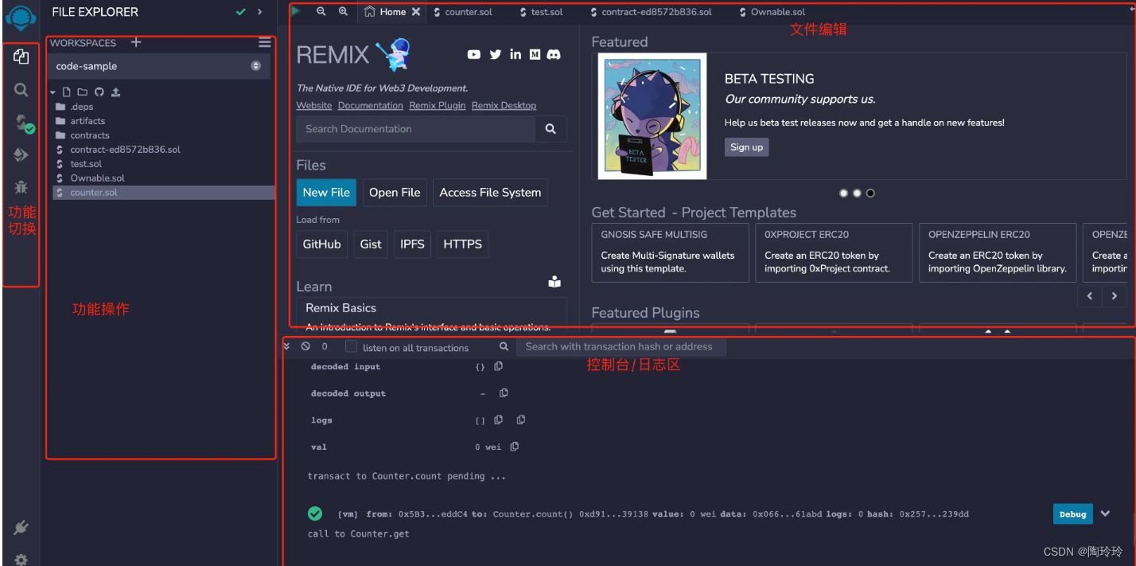The width and height of the screenshot is (1136, 566).
Task: Switch to the Ownable.sol tab
Action: tap(772, 13)
